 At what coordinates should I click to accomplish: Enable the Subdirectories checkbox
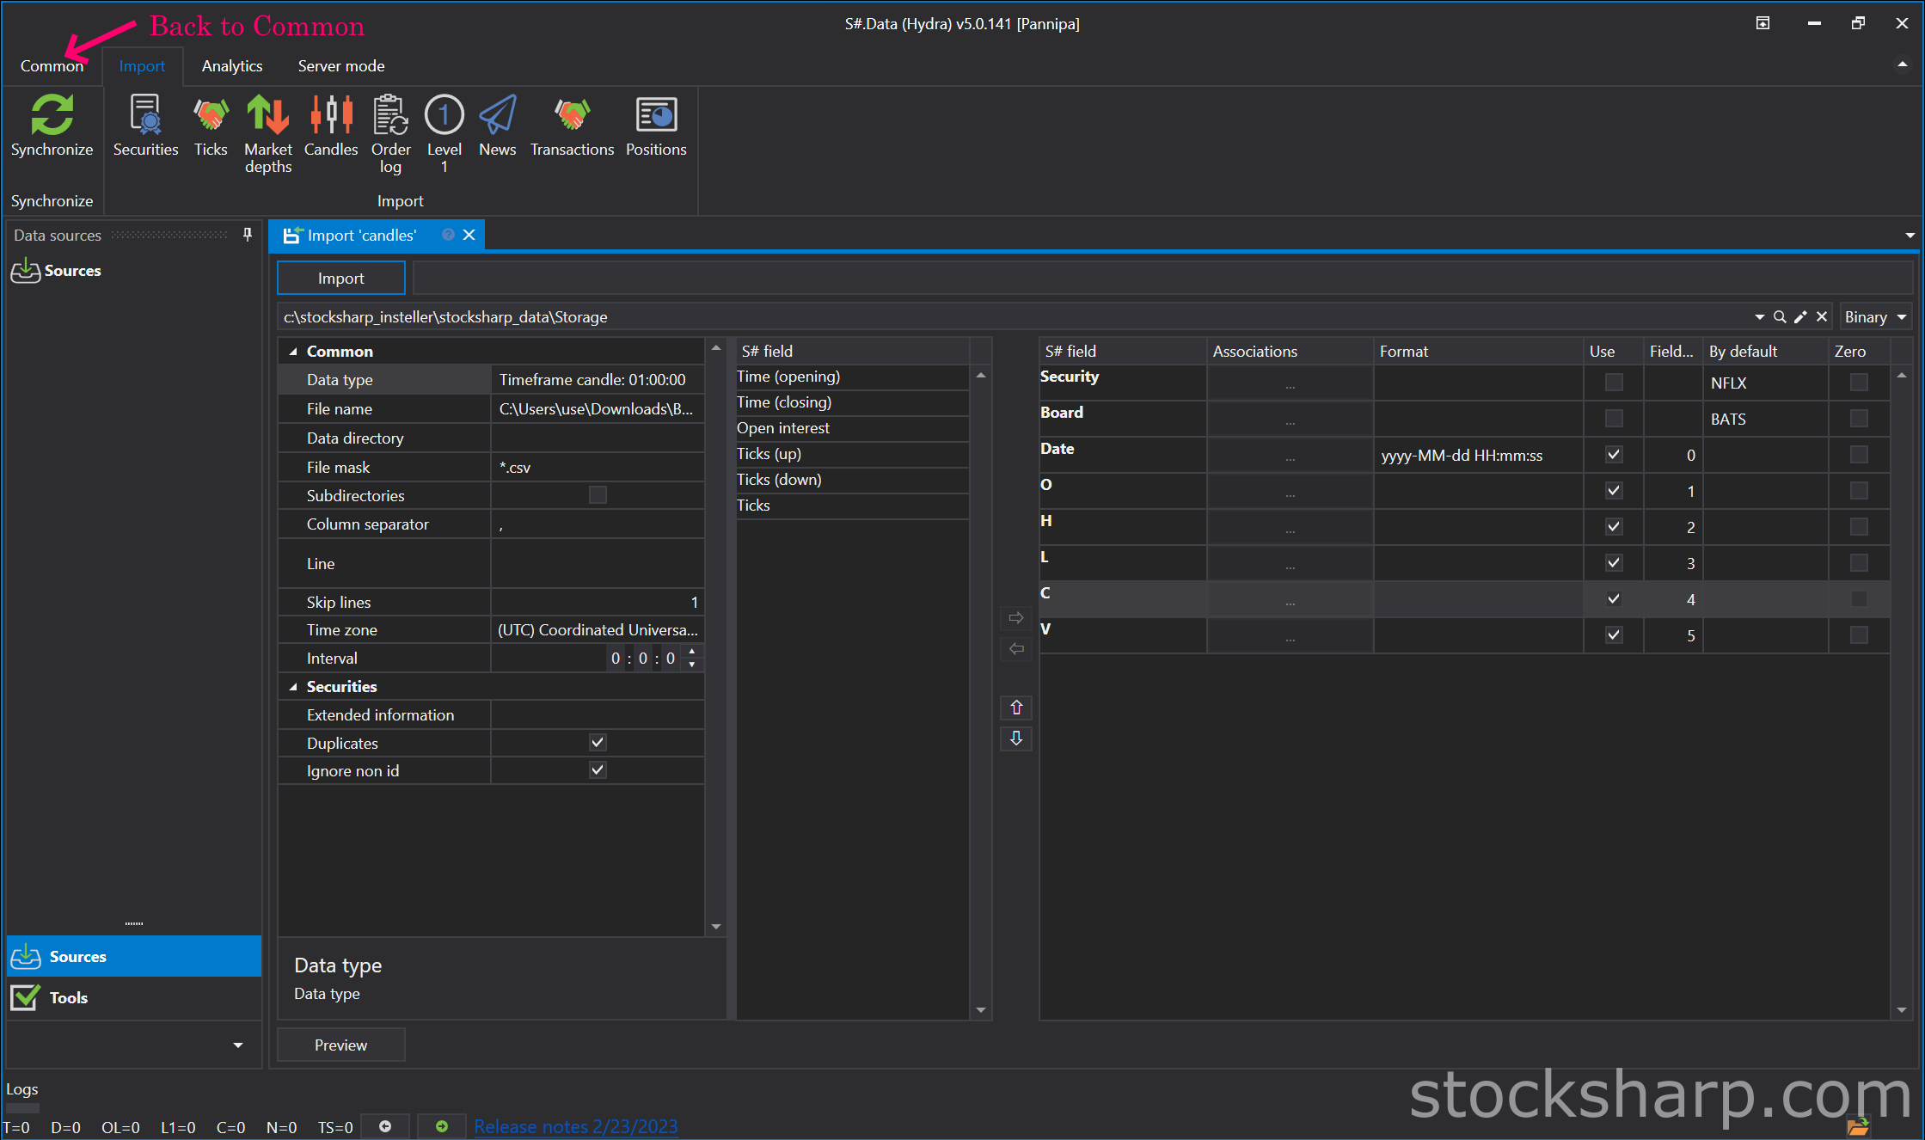point(598,495)
